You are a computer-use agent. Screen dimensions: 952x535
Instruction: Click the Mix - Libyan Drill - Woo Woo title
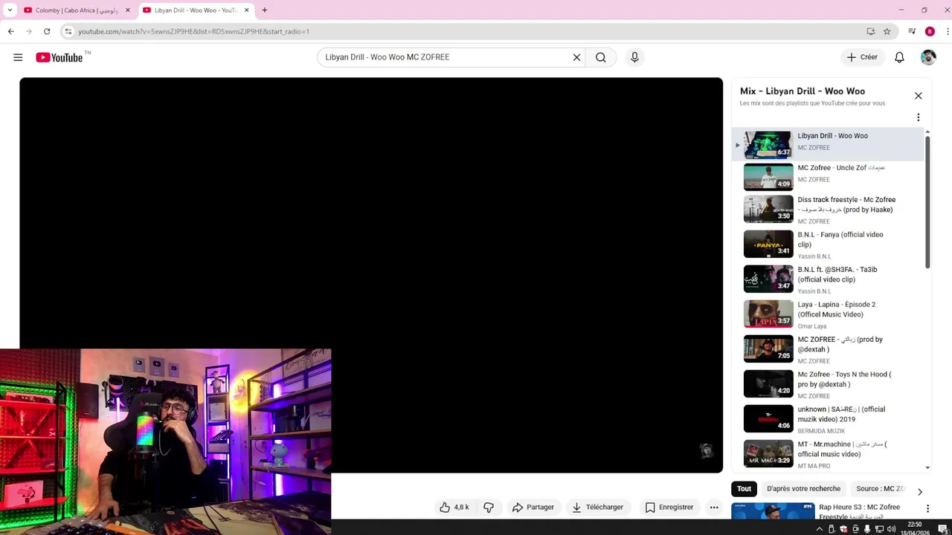pyautogui.click(x=803, y=91)
